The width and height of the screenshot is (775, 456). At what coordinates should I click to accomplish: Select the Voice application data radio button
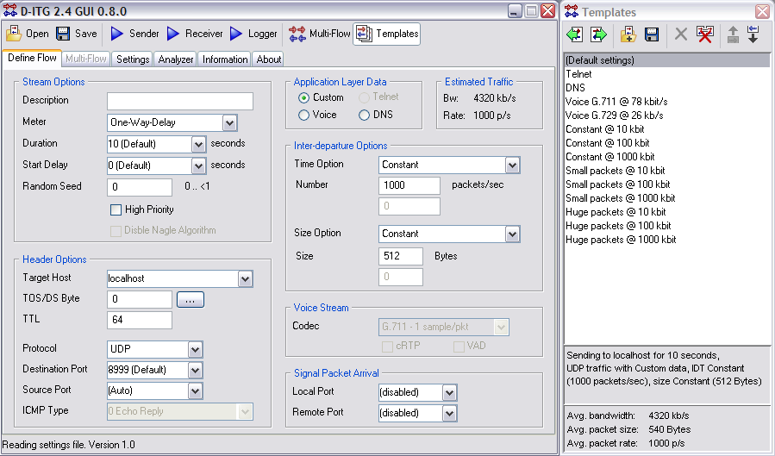pyautogui.click(x=304, y=116)
